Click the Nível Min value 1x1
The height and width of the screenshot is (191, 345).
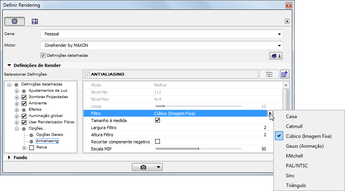tap(157, 92)
